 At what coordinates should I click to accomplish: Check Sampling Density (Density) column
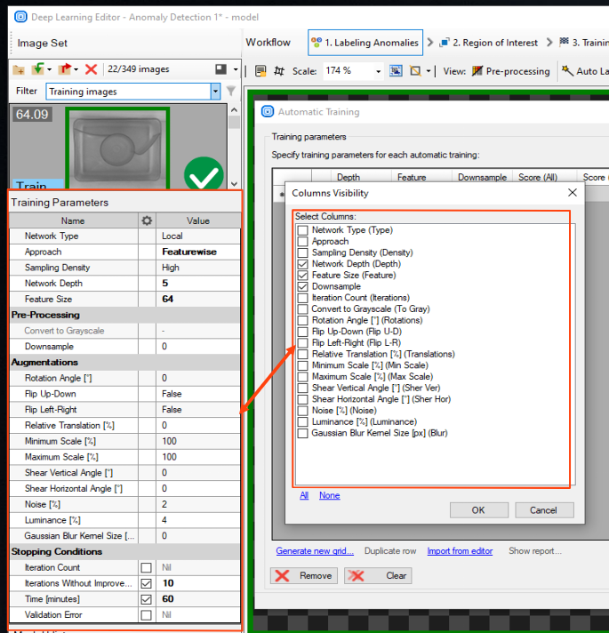click(302, 252)
